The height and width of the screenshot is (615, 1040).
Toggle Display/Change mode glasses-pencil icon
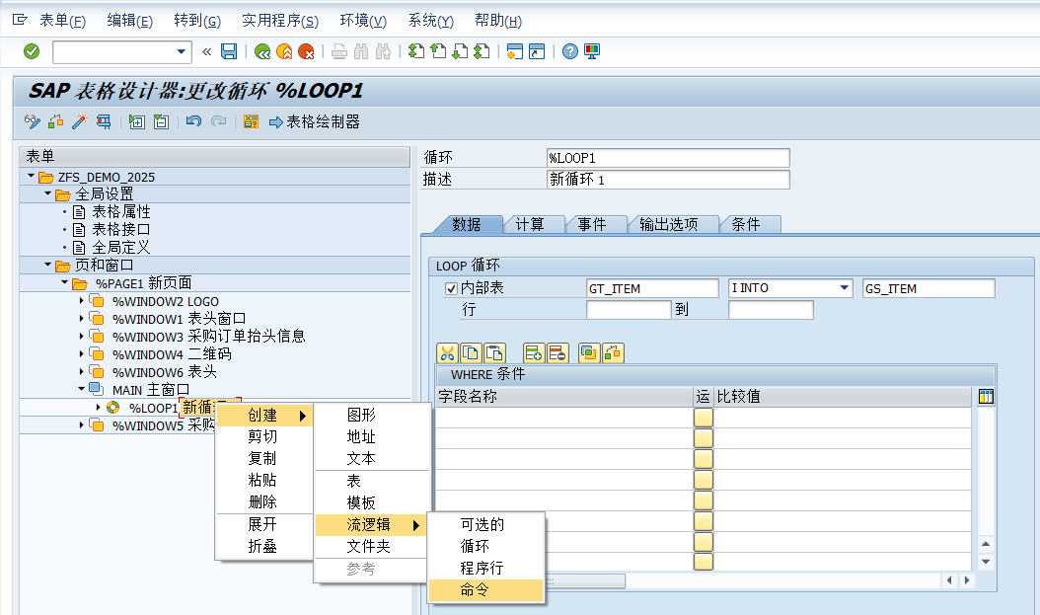(32, 121)
